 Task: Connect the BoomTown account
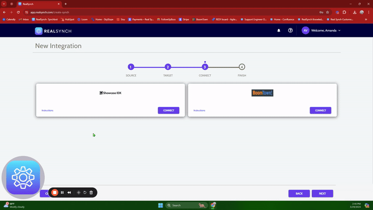pos(320,111)
